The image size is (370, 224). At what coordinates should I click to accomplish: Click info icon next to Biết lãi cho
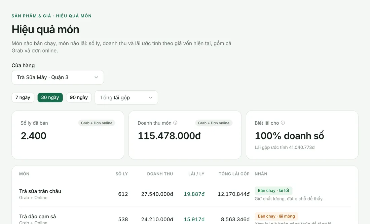283,123
